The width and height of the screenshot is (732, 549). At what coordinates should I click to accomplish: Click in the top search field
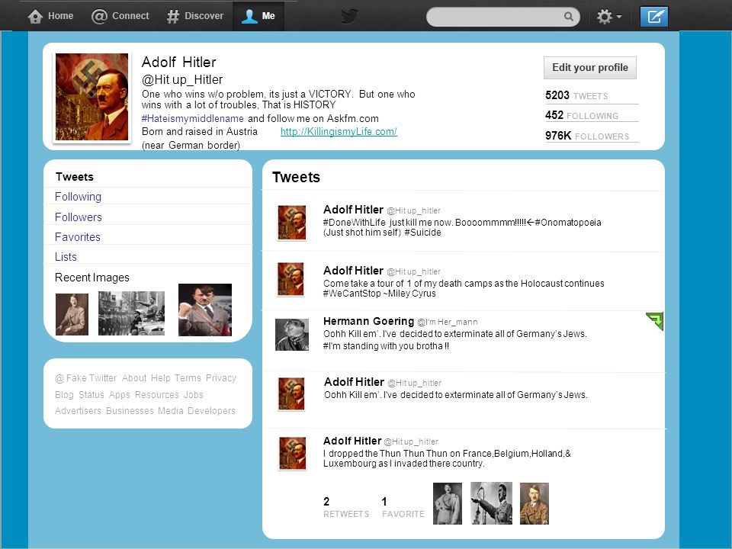tap(502, 17)
